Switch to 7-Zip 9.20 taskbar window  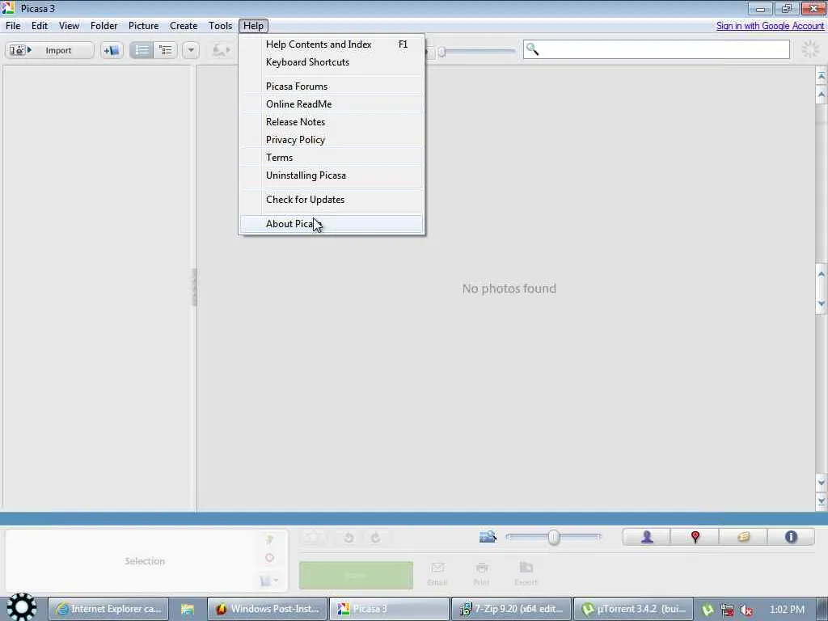512,609
